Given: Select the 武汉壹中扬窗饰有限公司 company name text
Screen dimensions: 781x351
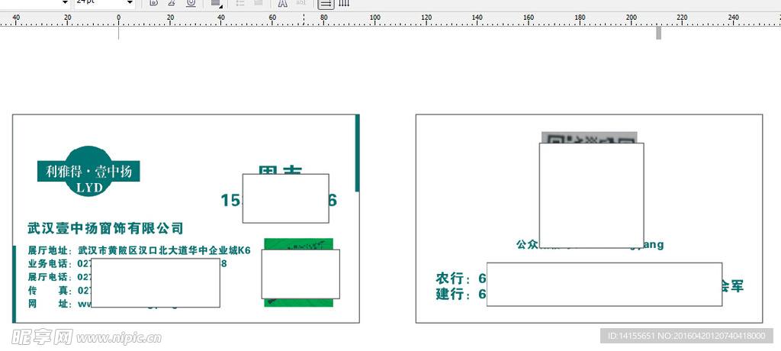Looking at the screenshot, I should point(105,228).
